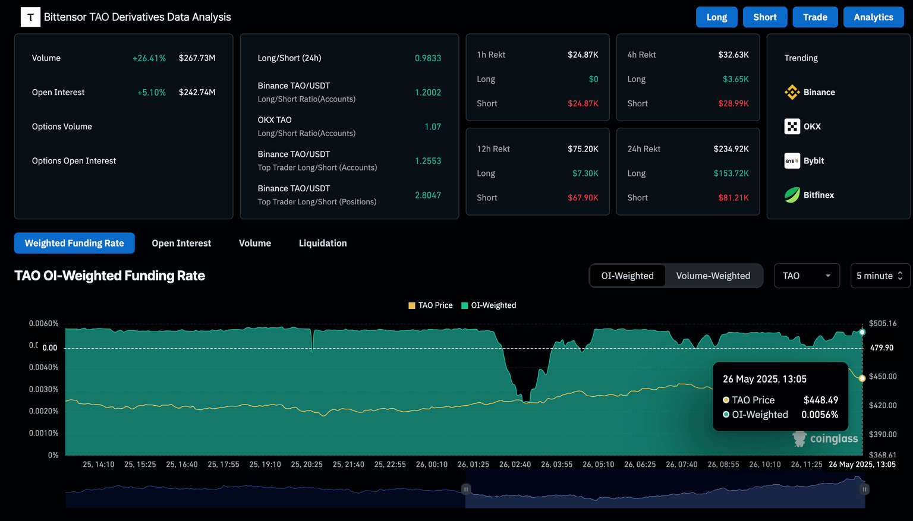This screenshot has width=913, height=521.
Task: Click the Binance logo icon in Trending
Action: [x=792, y=92]
